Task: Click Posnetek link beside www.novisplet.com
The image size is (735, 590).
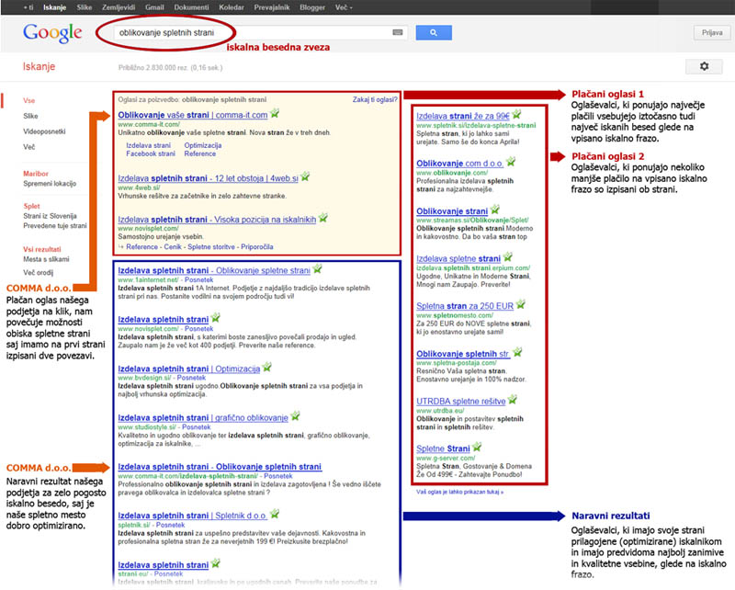Action: pos(198,329)
